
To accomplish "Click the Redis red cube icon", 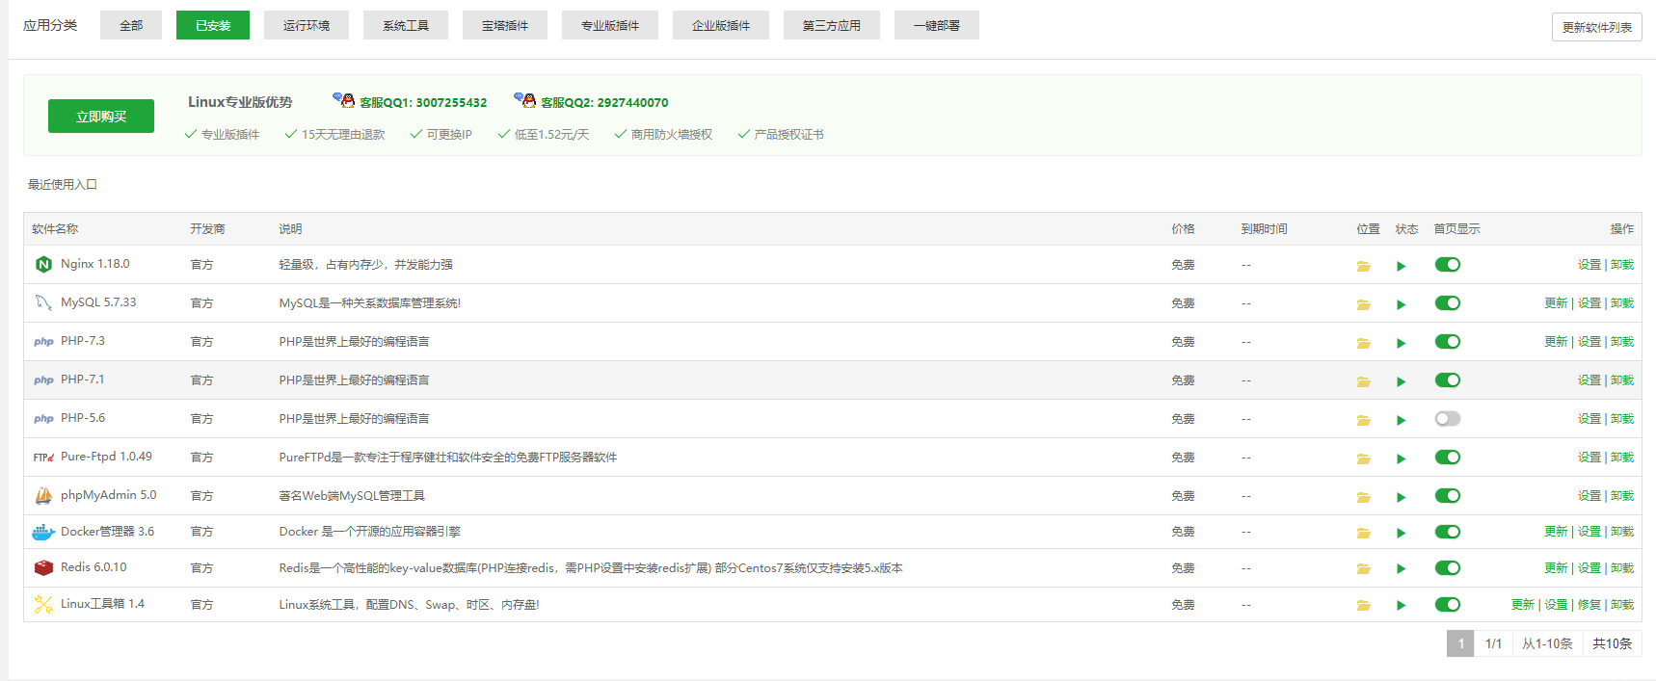I will [x=43, y=568].
